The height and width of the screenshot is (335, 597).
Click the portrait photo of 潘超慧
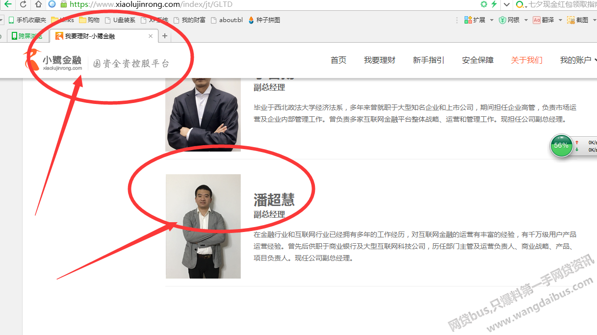(x=203, y=226)
